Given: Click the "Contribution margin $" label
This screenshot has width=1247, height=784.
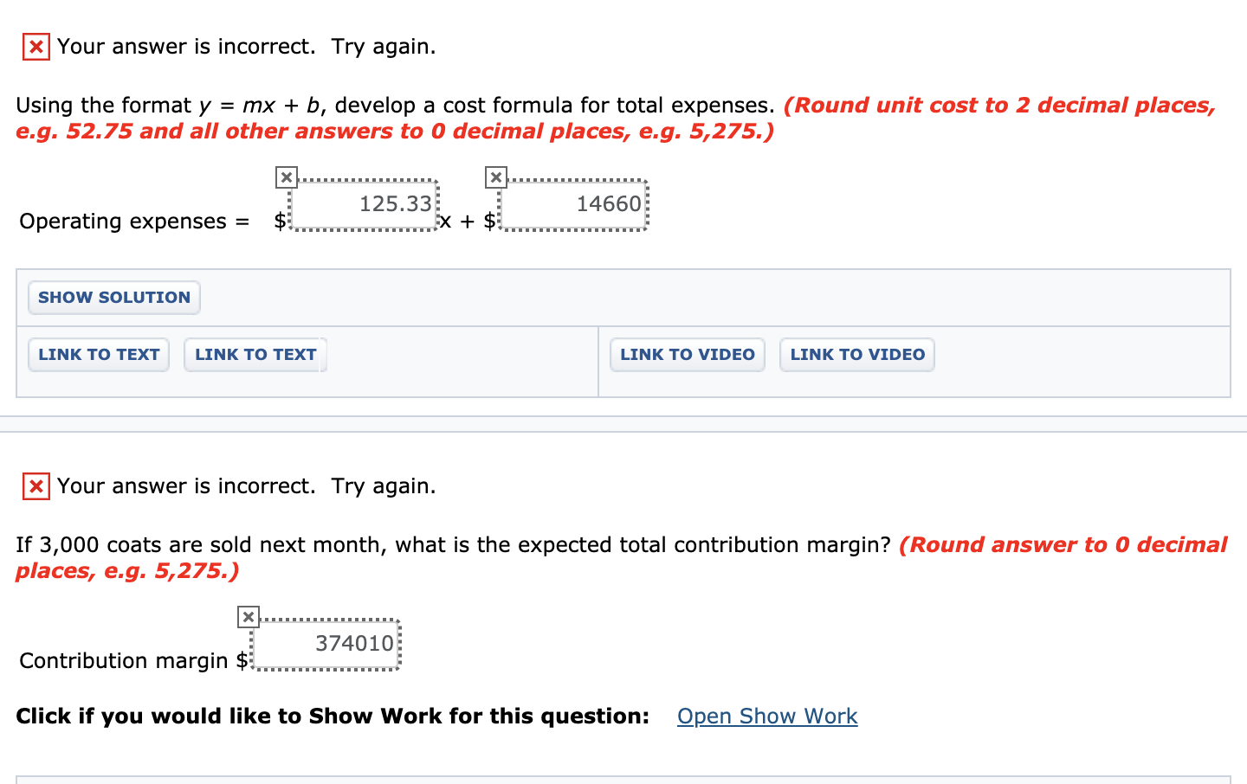Looking at the screenshot, I should tap(132, 661).
